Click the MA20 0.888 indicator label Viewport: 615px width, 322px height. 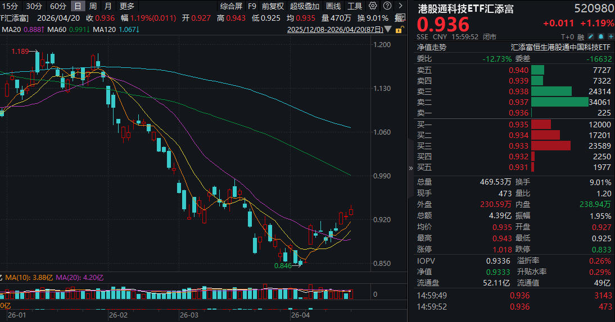coord(22,29)
